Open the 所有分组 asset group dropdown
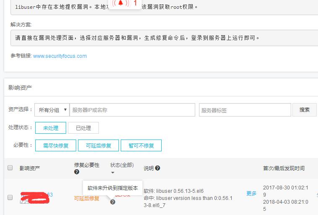The image size is (318, 215). 52,110
